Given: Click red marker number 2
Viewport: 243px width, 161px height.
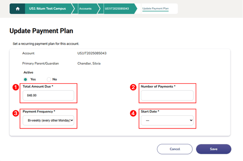Looking at the screenshot, I should [133, 87].
